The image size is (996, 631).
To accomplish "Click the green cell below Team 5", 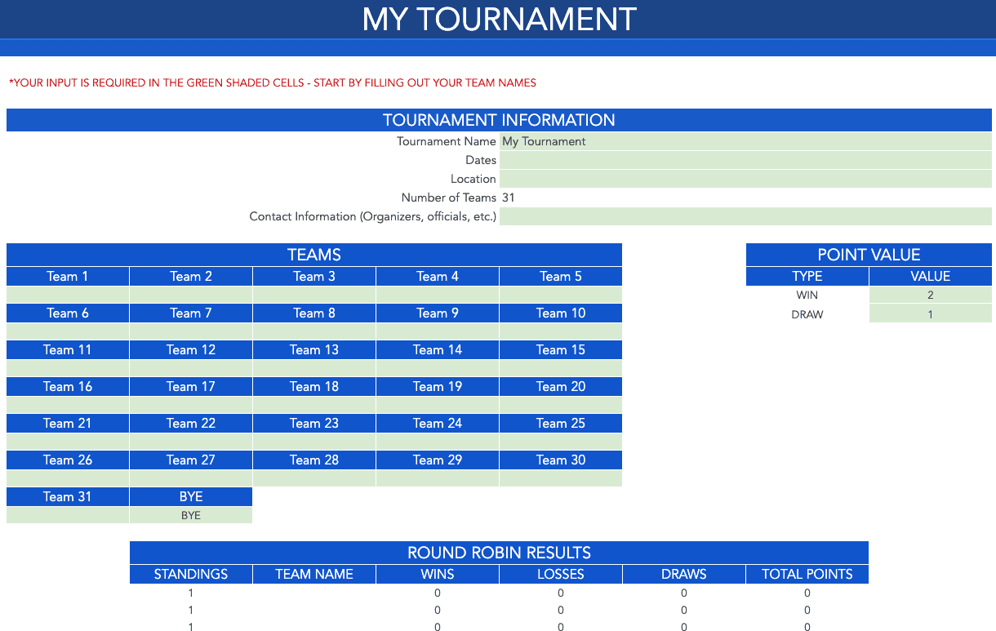I will point(560,294).
